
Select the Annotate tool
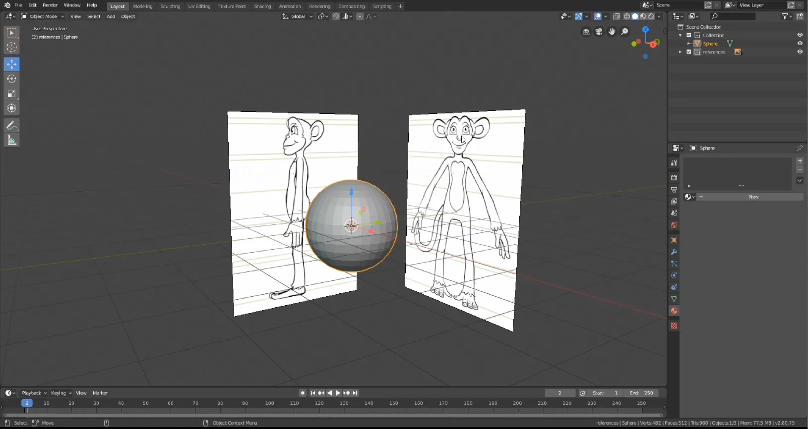pyautogui.click(x=11, y=125)
